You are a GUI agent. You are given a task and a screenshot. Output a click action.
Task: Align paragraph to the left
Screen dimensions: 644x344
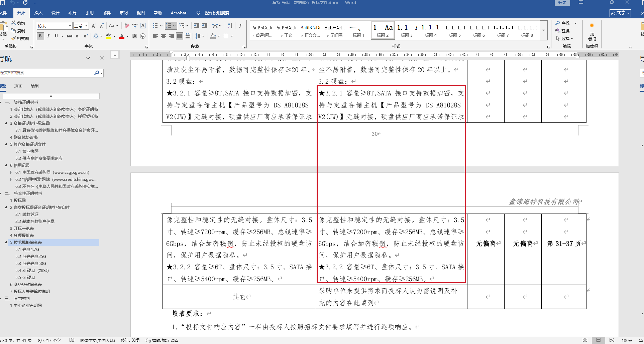tap(155, 36)
